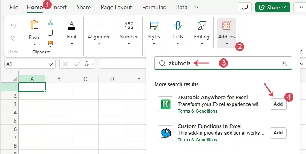
Task: Expand the Editing group chevron
Action: pos(202,43)
